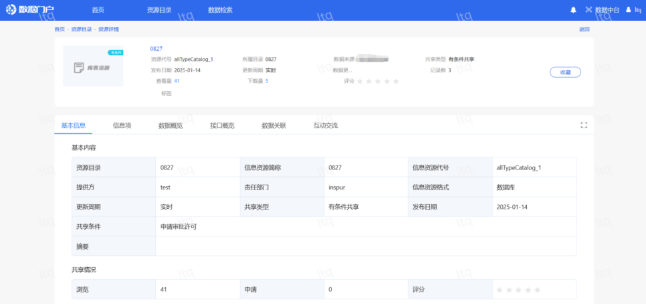Click the 有条件 badge on the thumbnail

coord(115,52)
